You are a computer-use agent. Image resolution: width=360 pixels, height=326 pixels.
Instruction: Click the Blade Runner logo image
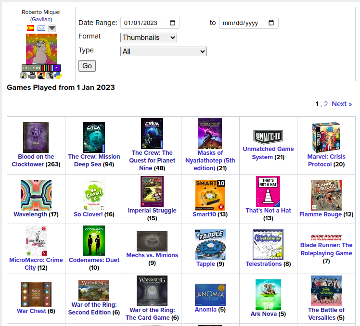[326, 237]
